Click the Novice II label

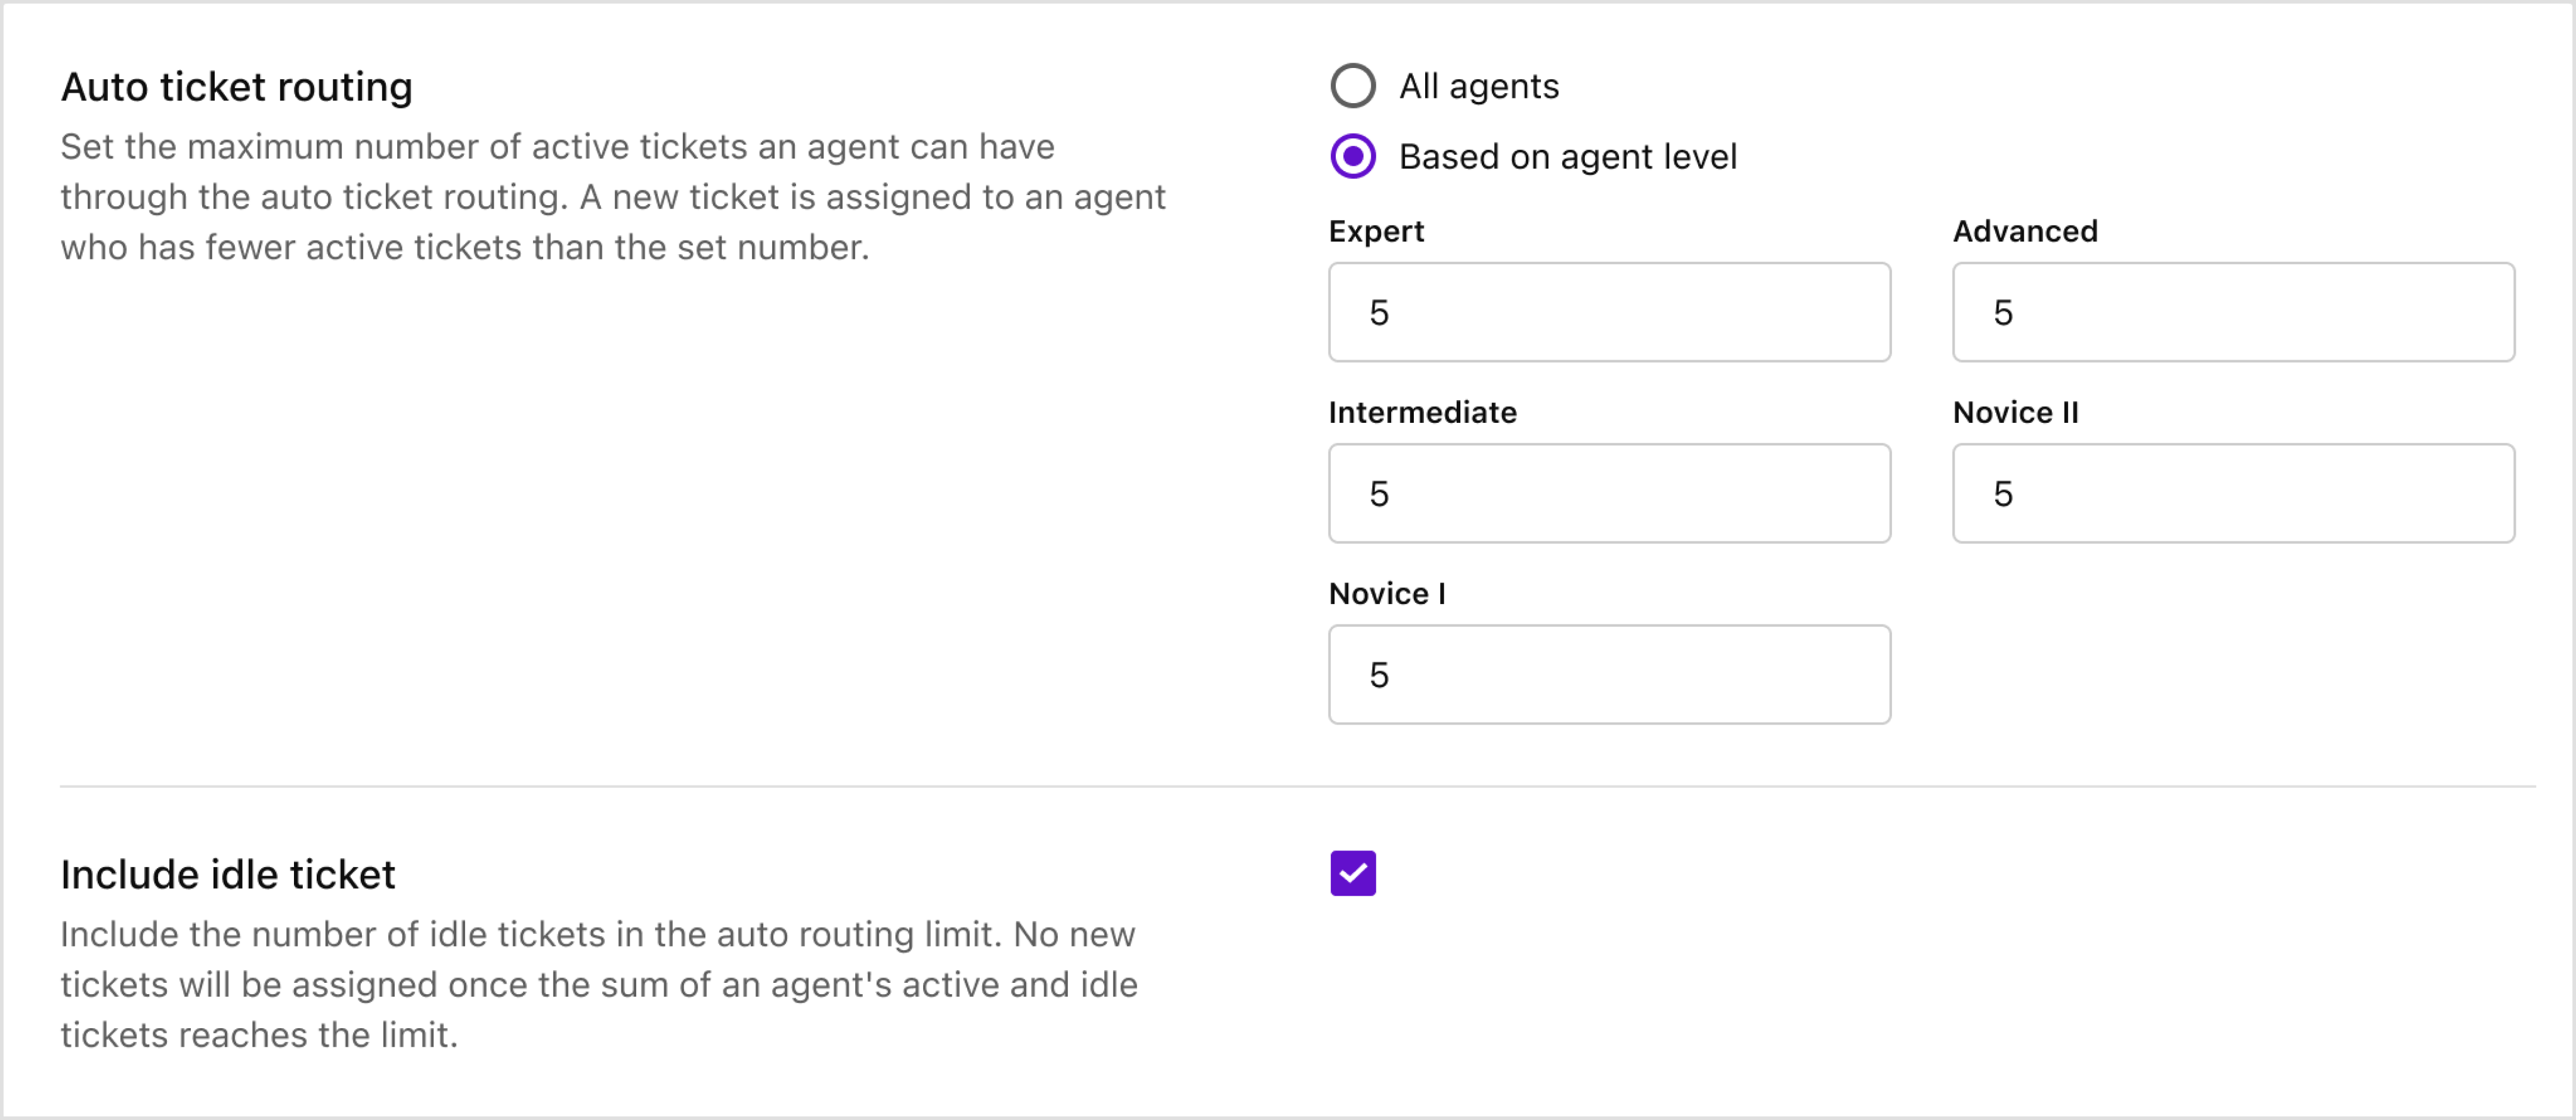[2015, 412]
